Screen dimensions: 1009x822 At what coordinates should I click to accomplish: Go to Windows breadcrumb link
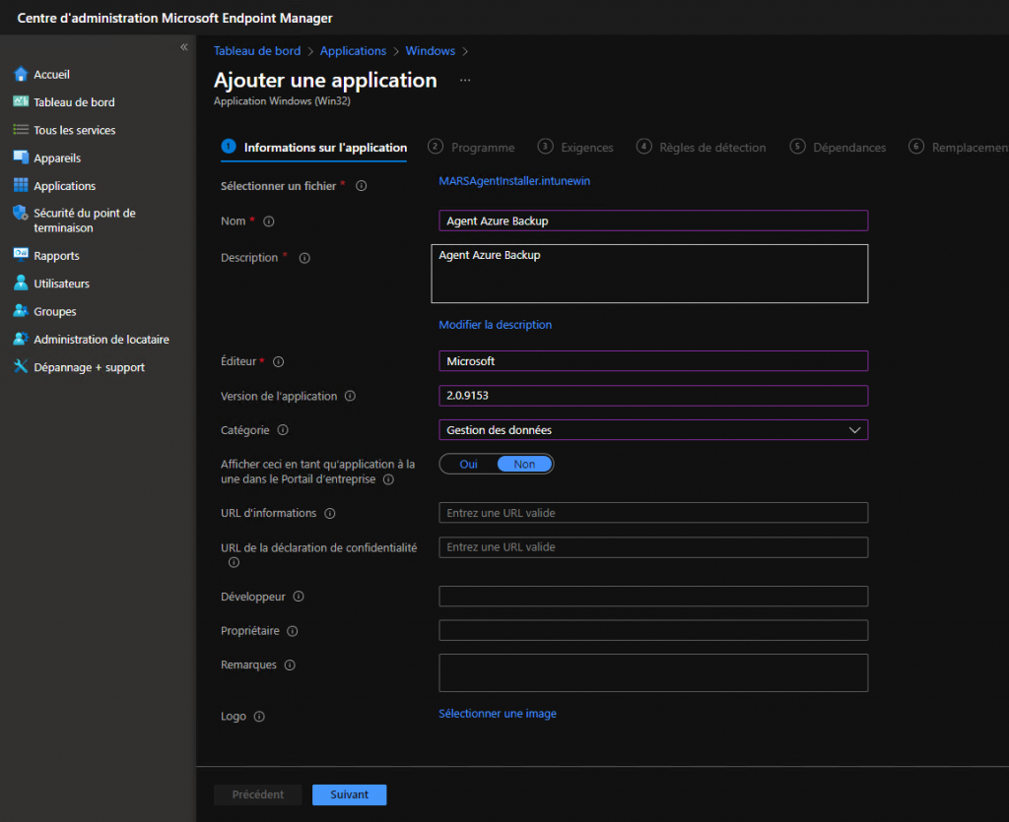click(x=431, y=51)
